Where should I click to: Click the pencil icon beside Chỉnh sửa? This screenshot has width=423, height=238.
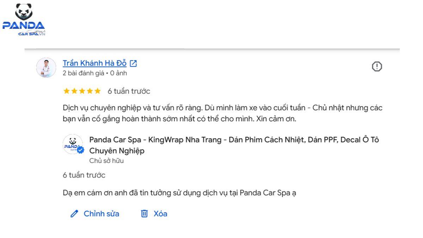[74, 214]
